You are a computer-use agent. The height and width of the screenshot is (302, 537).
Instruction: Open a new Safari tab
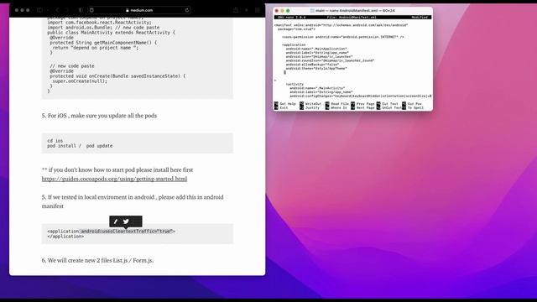pos(246,10)
